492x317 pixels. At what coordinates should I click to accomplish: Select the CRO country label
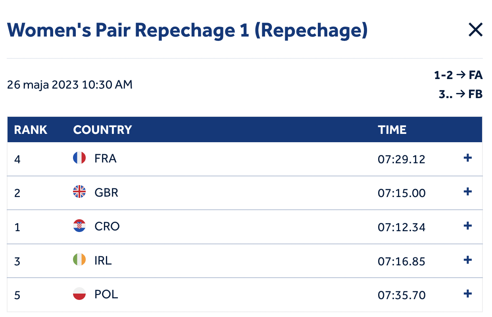coord(107,226)
